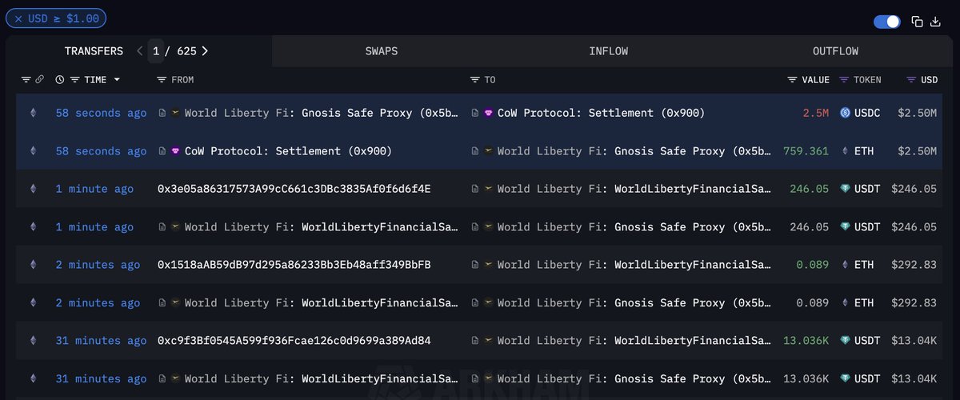Open the '58 seconds ago' link in the 759.361 ETH row
This screenshot has width=960, height=400.
pyautogui.click(x=101, y=150)
